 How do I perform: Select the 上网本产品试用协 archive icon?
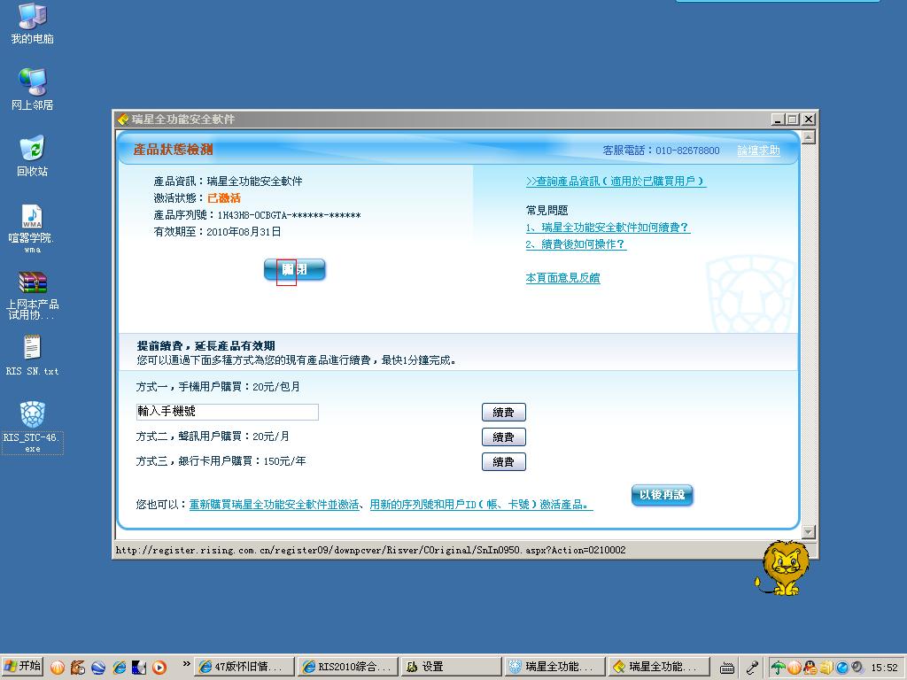click(33, 295)
